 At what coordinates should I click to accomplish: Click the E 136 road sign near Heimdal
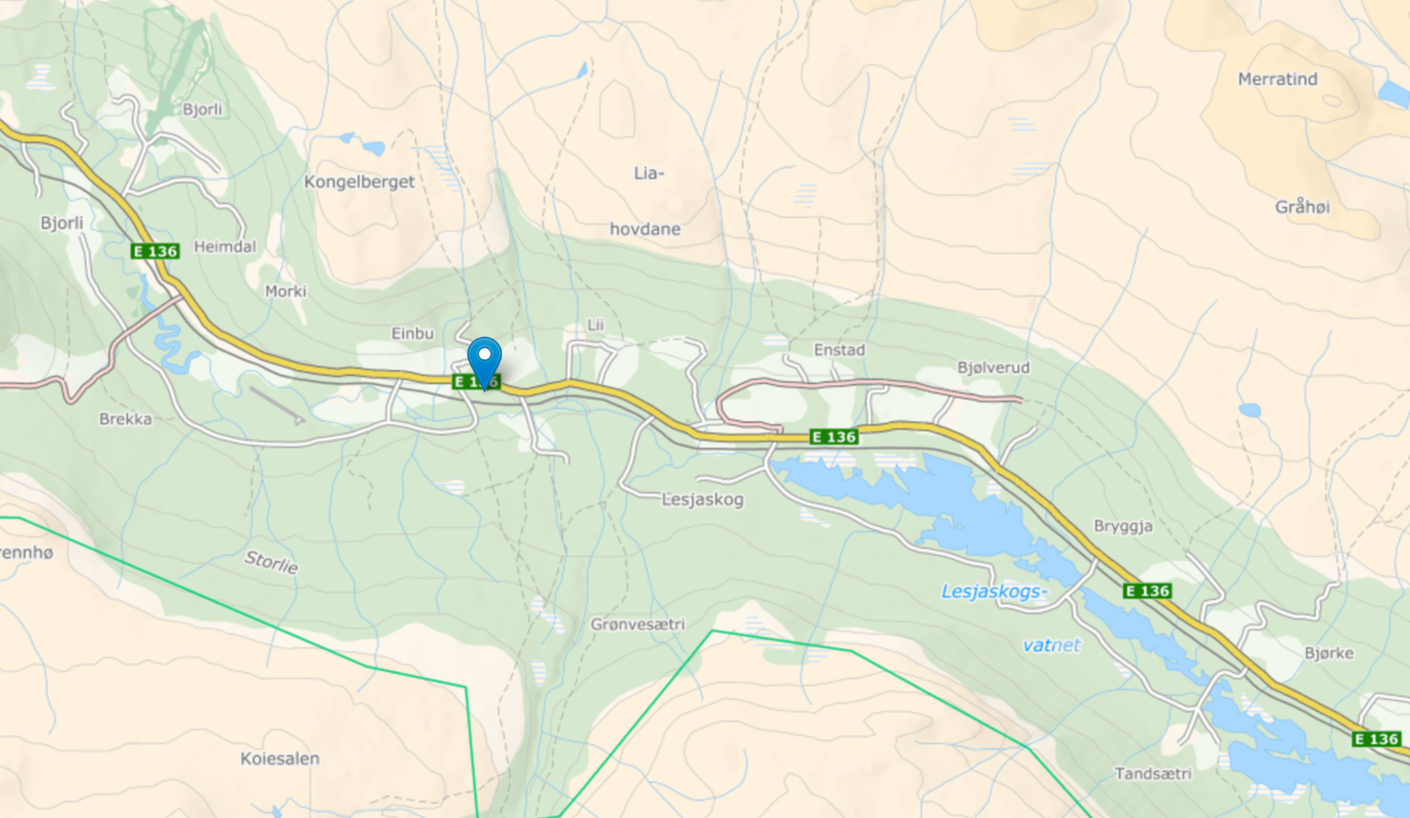tap(155, 251)
